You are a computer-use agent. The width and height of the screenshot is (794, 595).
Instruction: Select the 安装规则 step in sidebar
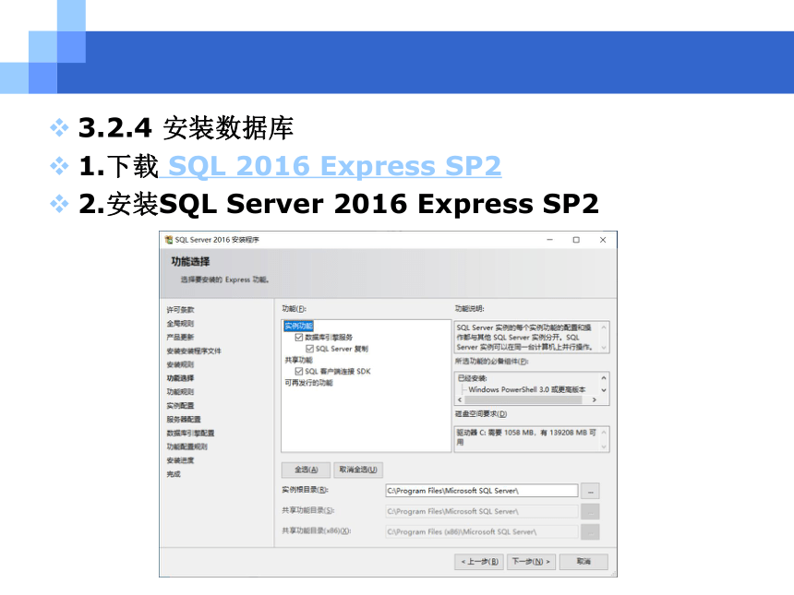click(x=180, y=364)
